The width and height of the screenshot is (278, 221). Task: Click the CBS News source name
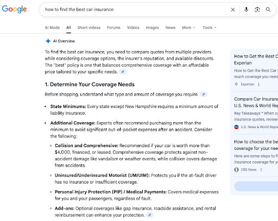[x=249, y=170]
